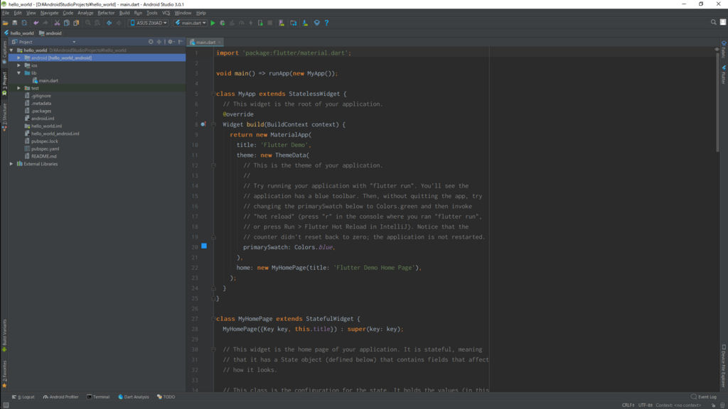Cut selection with the scissors icon

coord(57,23)
